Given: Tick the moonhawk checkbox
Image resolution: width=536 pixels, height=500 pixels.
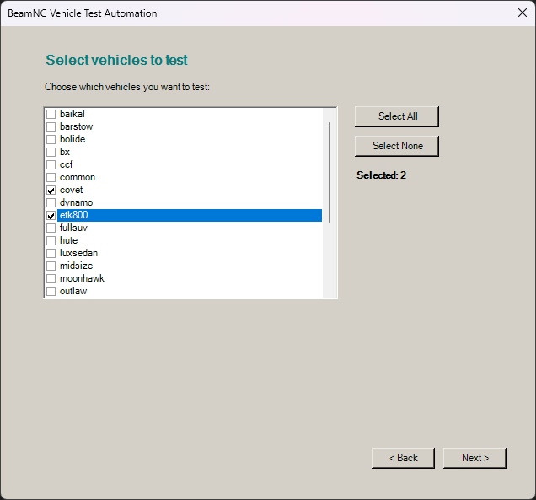Looking at the screenshot, I should 51,278.
